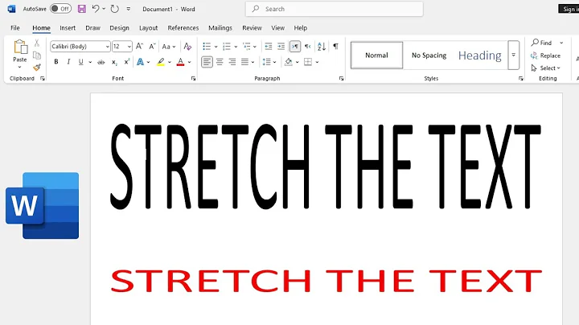Click Increase Indent icon

pyautogui.click(x=281, y=46)
